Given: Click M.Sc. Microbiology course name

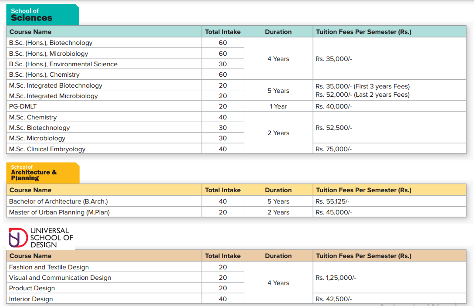Looking at the screenshot, I should coord(37,138).
